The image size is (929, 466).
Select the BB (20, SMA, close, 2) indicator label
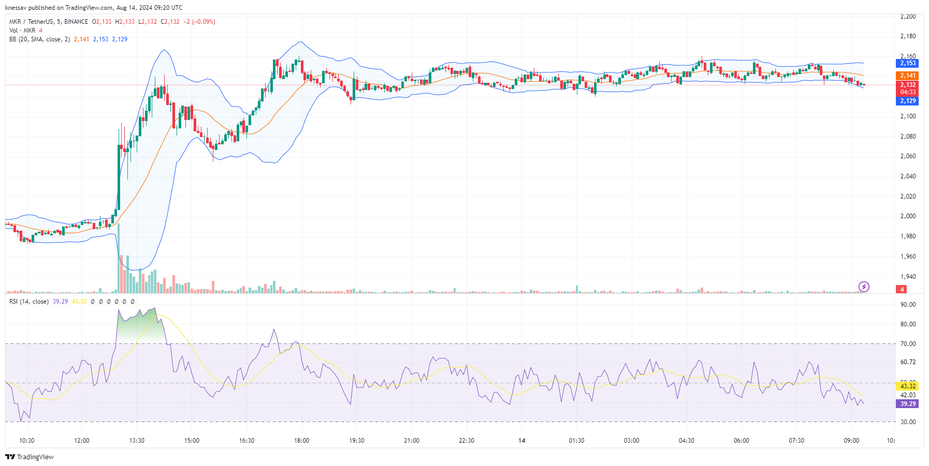tap(39, 39)
